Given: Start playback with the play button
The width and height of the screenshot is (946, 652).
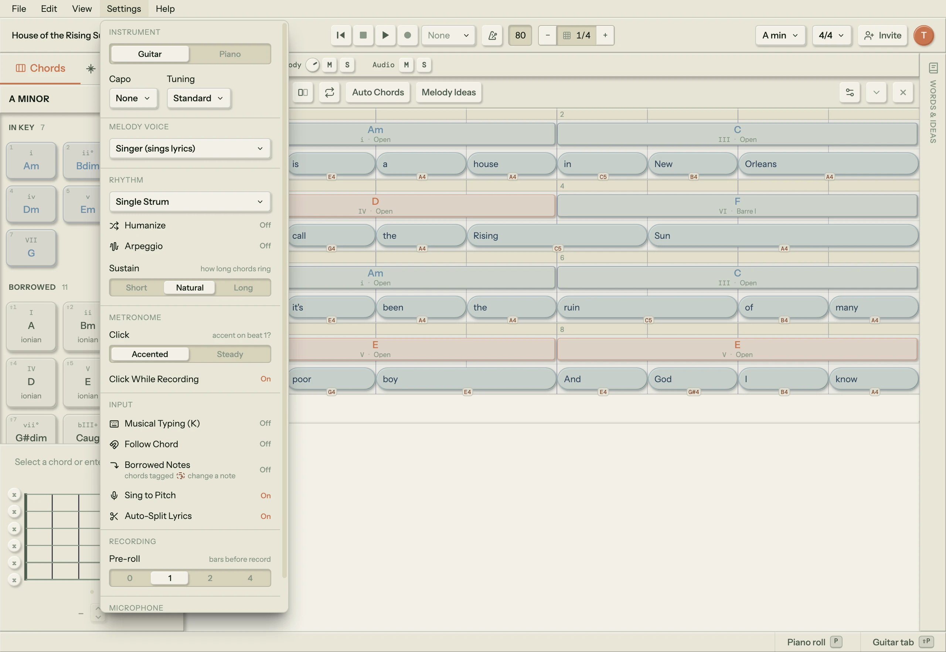Looking at the screenshot, I should pos(385,35).
